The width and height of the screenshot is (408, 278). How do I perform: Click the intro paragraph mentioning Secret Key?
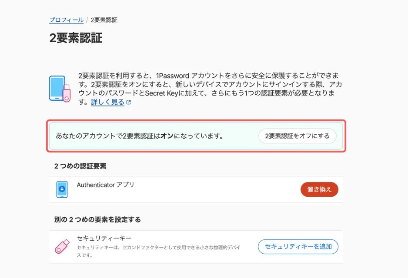(208, 88)
